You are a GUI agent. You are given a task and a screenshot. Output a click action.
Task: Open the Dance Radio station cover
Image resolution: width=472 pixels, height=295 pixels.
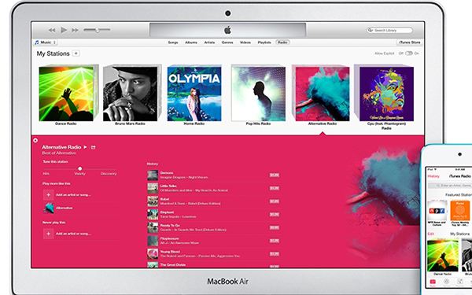point(66,94)
